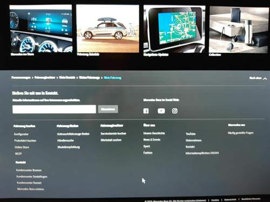
Task: Go to Meine Fahrzeuge in the breadcrumb
Action: tap(89, 78)
